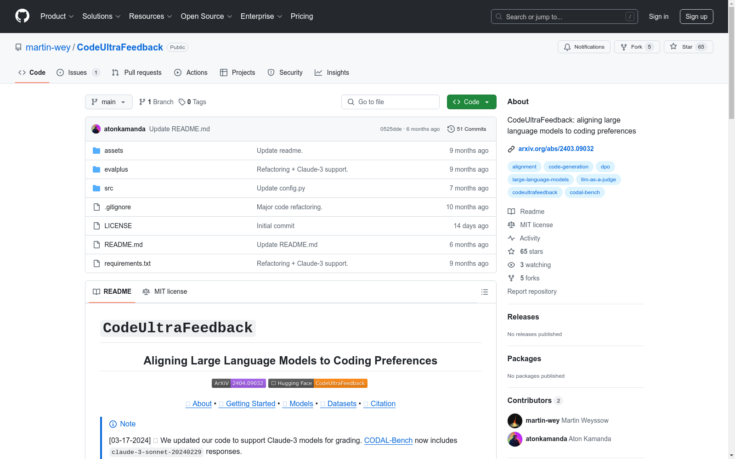
Task: Open the Projects tab
Action: point(237,73)
